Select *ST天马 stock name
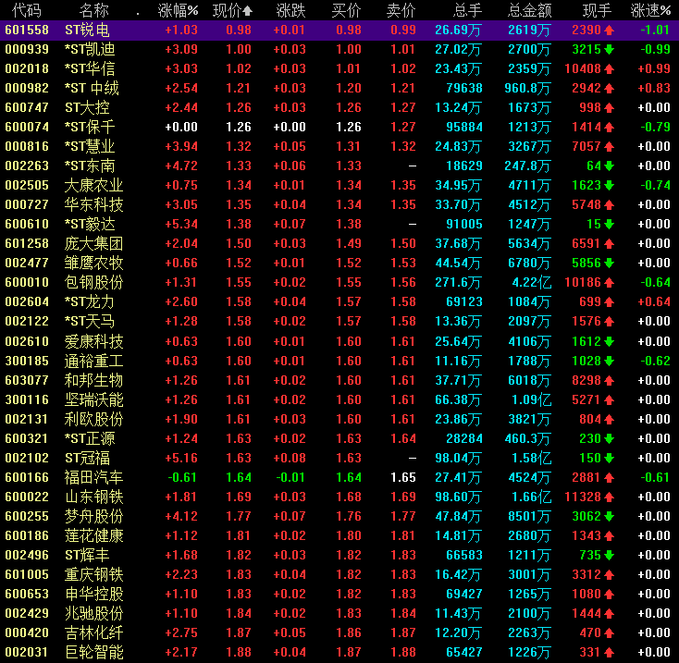The image size is (679, 663). point(90,321)
